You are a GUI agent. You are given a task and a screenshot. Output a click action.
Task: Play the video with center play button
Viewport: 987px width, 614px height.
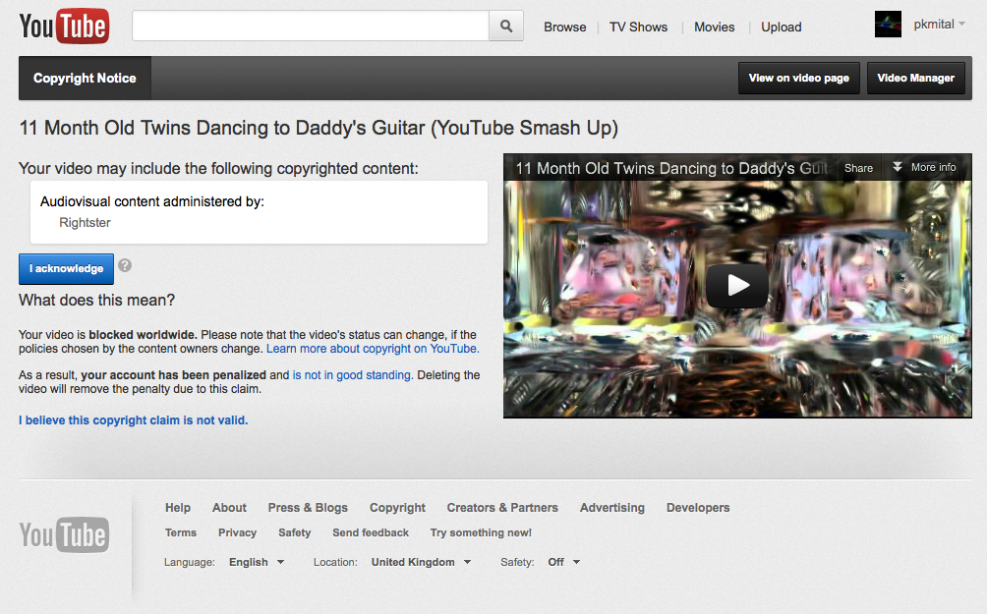737,285
